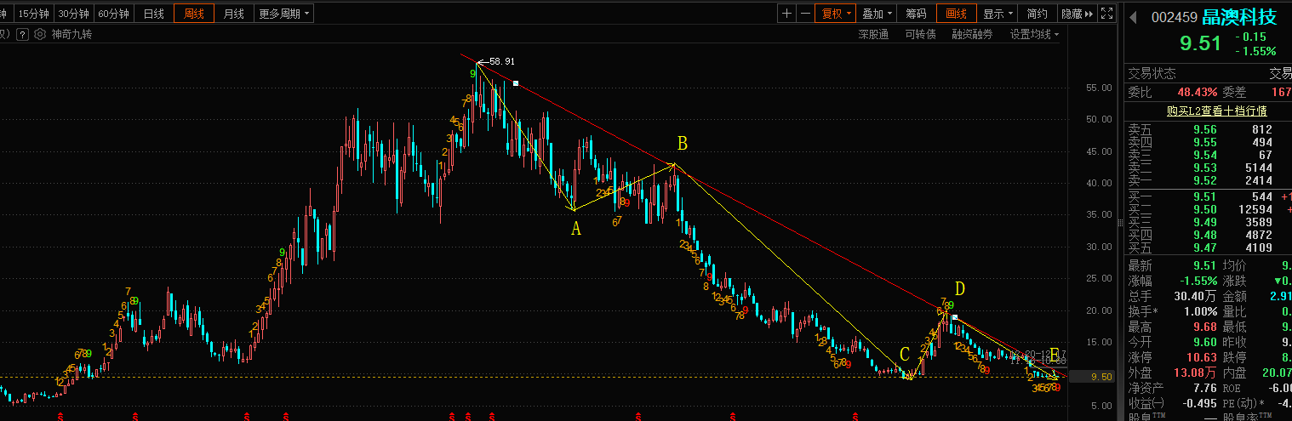
Task: Click the 卖五 9.56 order row
Action: tap(1207, 129)
